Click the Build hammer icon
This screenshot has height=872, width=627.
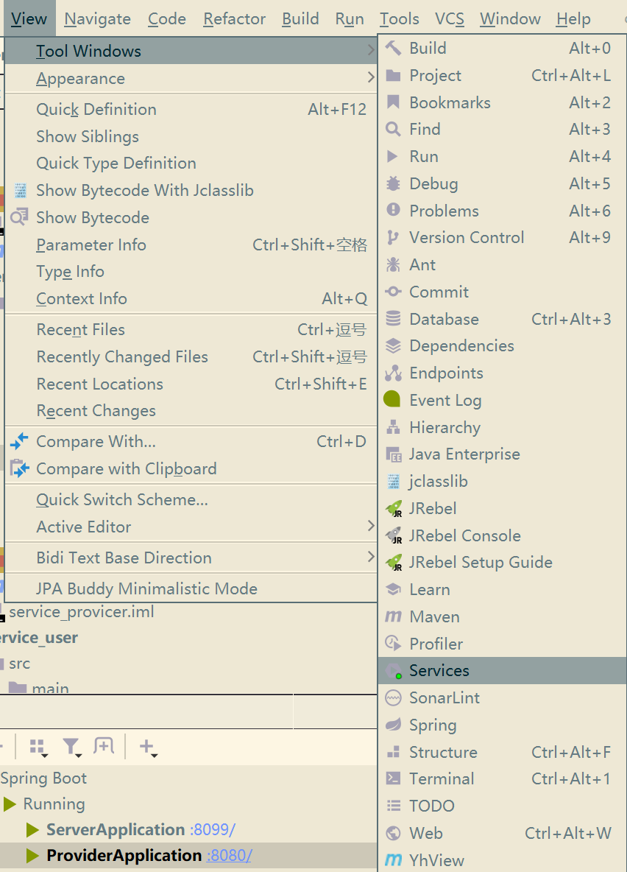(393, 49)
